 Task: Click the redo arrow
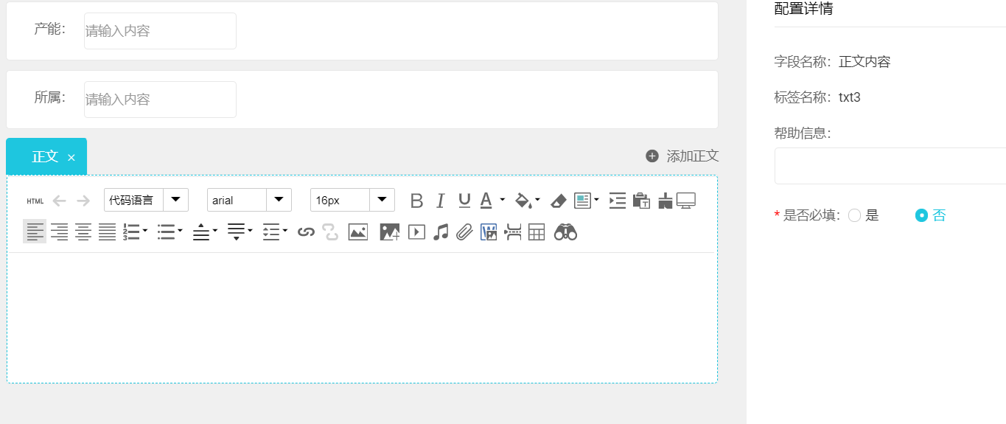[83, 201]
